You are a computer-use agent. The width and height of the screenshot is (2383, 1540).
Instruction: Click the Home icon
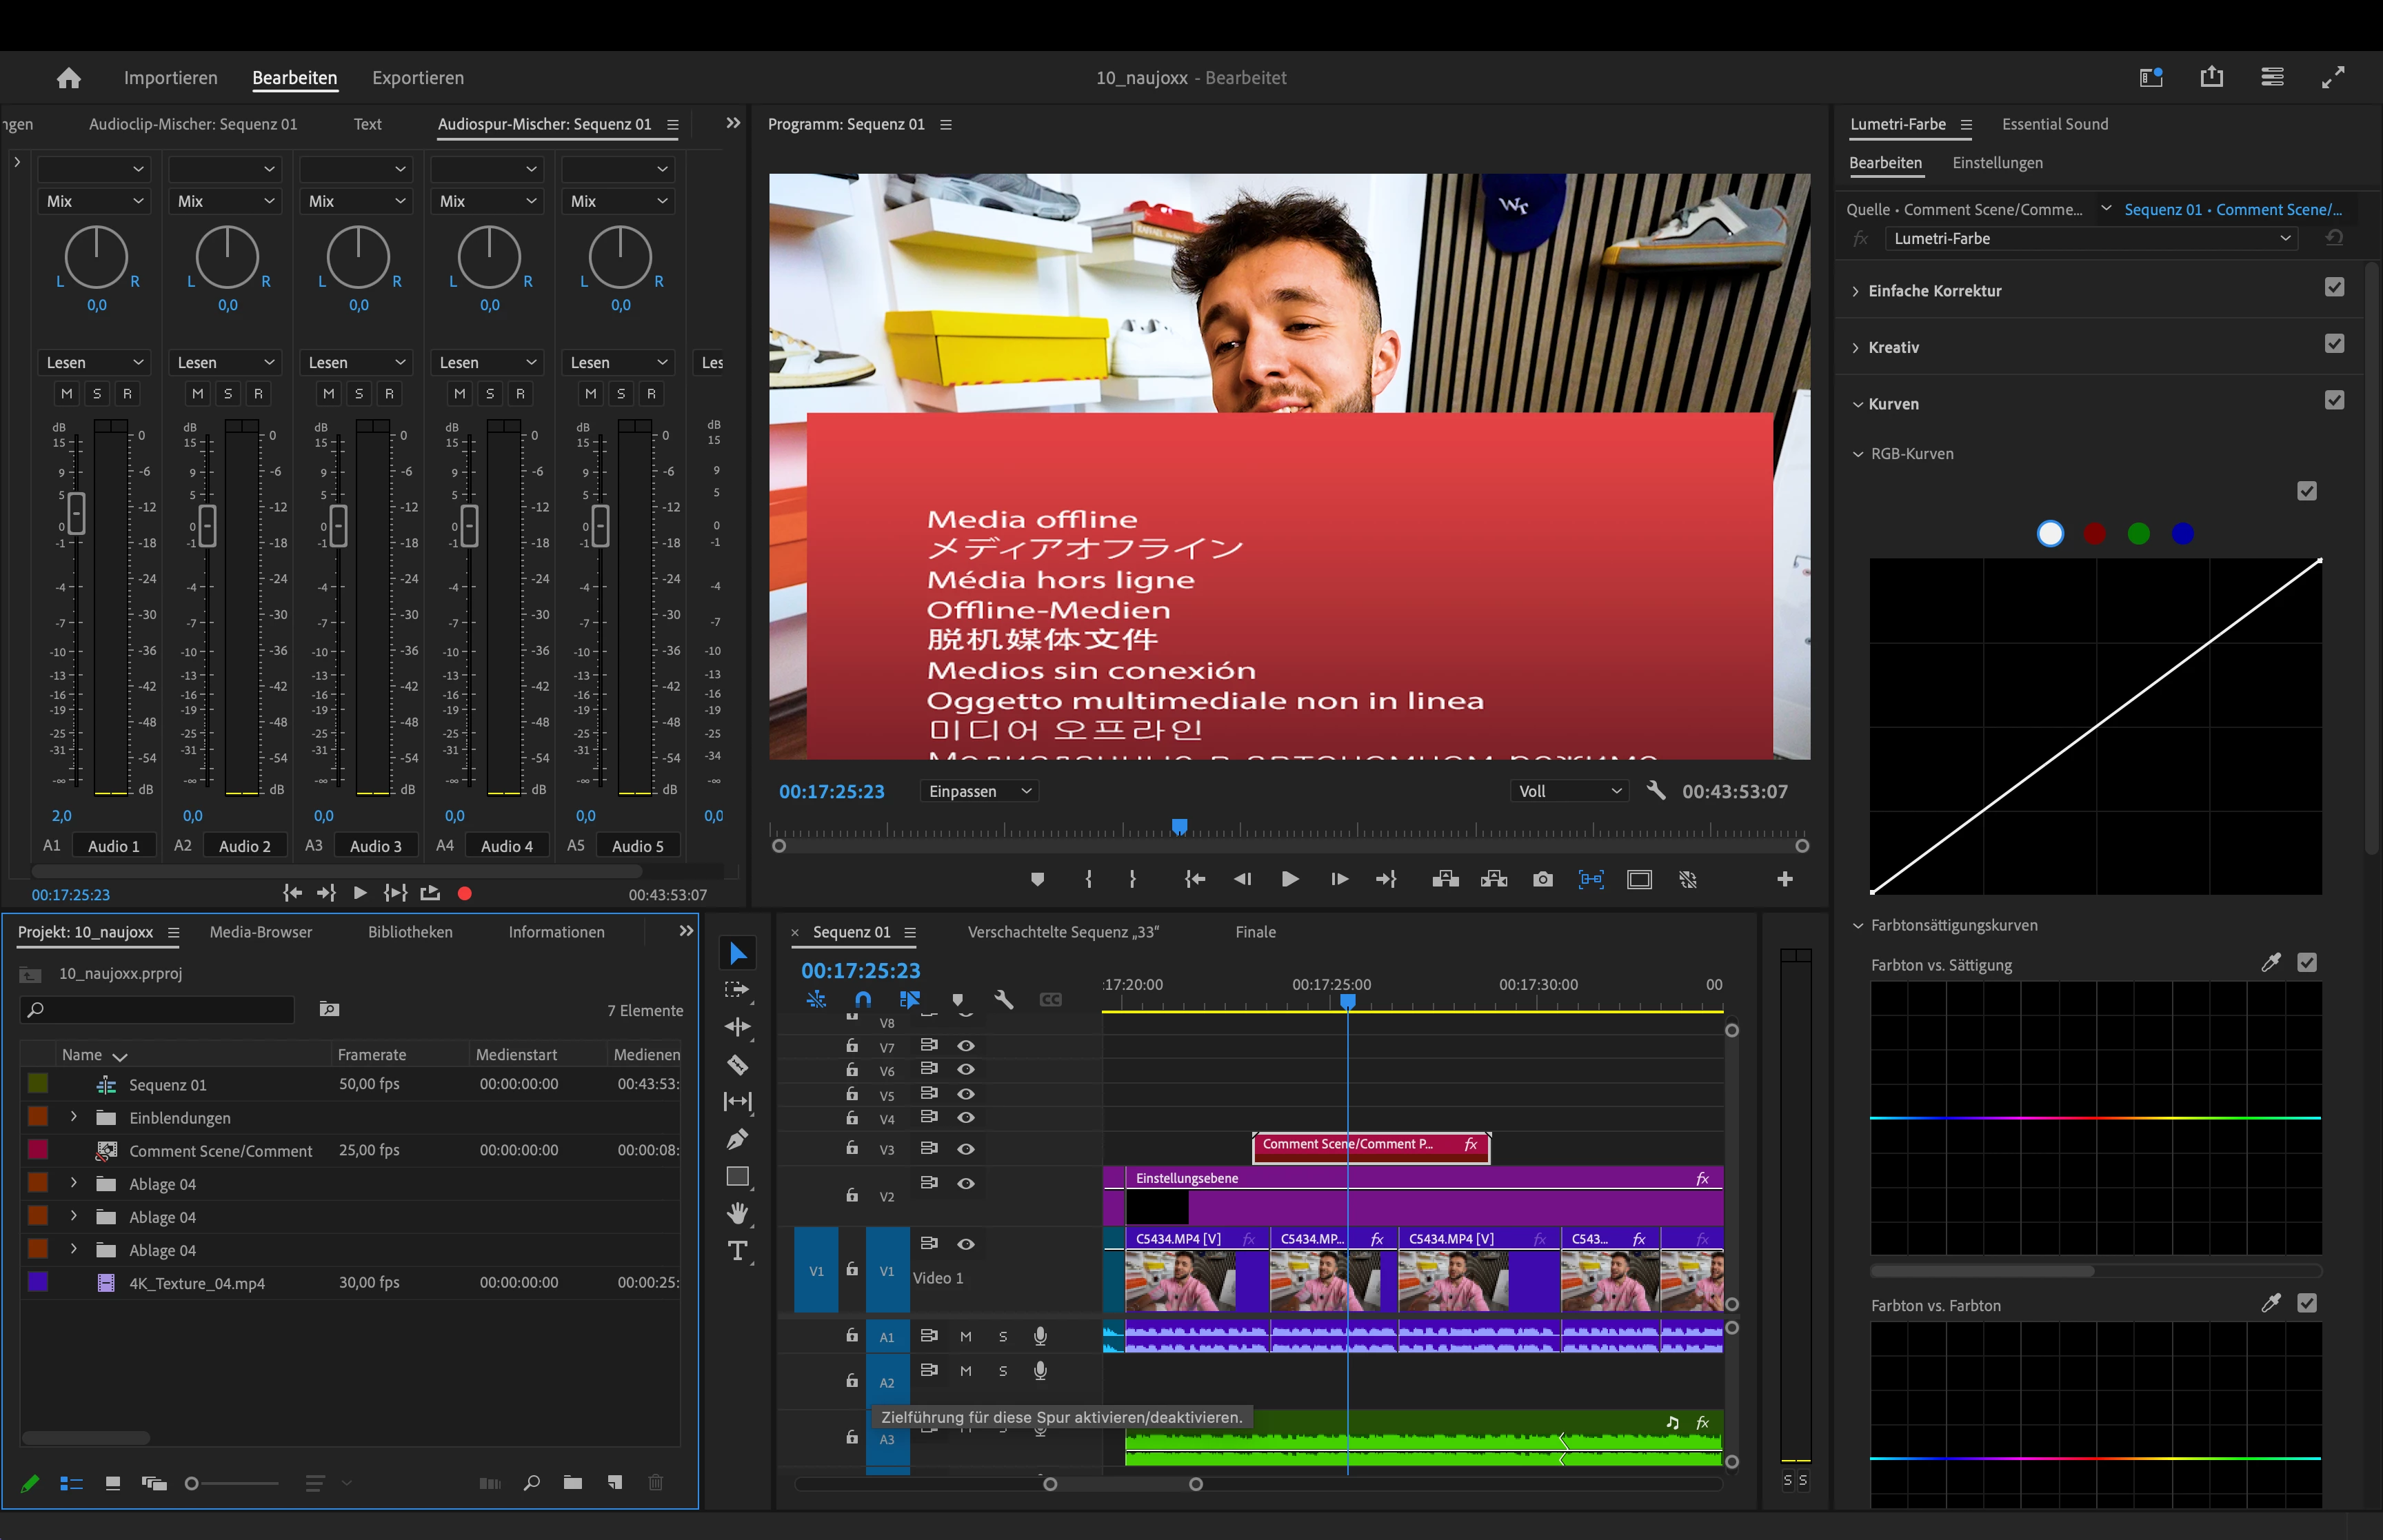68,78
